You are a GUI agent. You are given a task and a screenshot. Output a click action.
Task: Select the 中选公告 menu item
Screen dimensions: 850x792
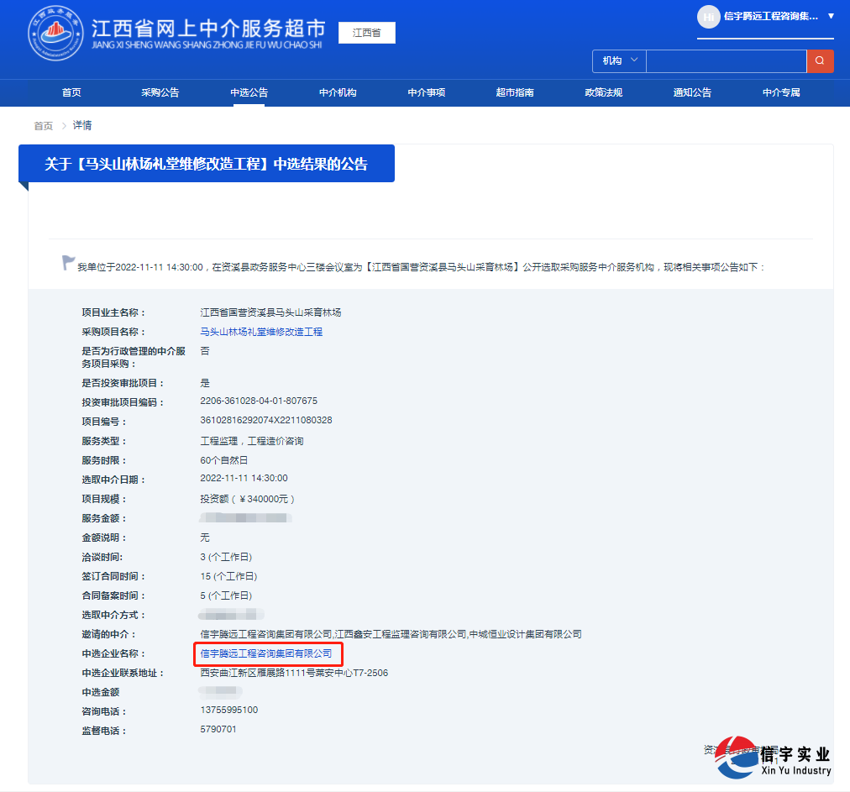pyautogui.click(x=249, y=92)
